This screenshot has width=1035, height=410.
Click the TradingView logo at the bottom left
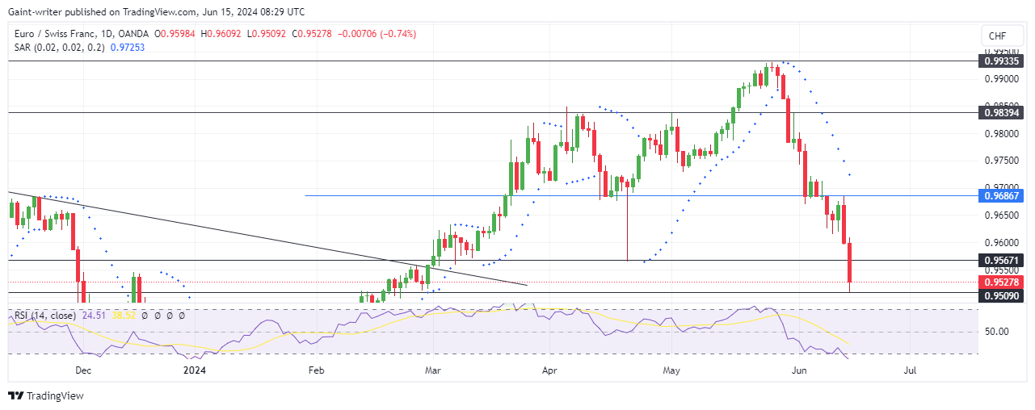pos(45,395)
